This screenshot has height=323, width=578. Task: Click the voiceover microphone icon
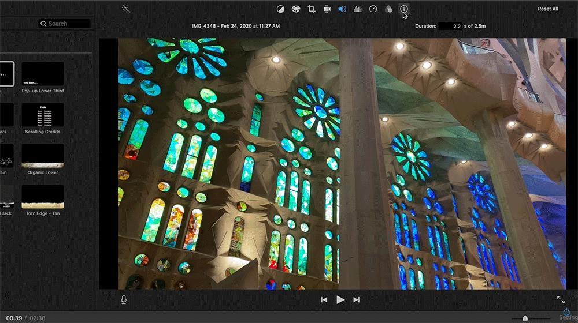click(124, 299)
